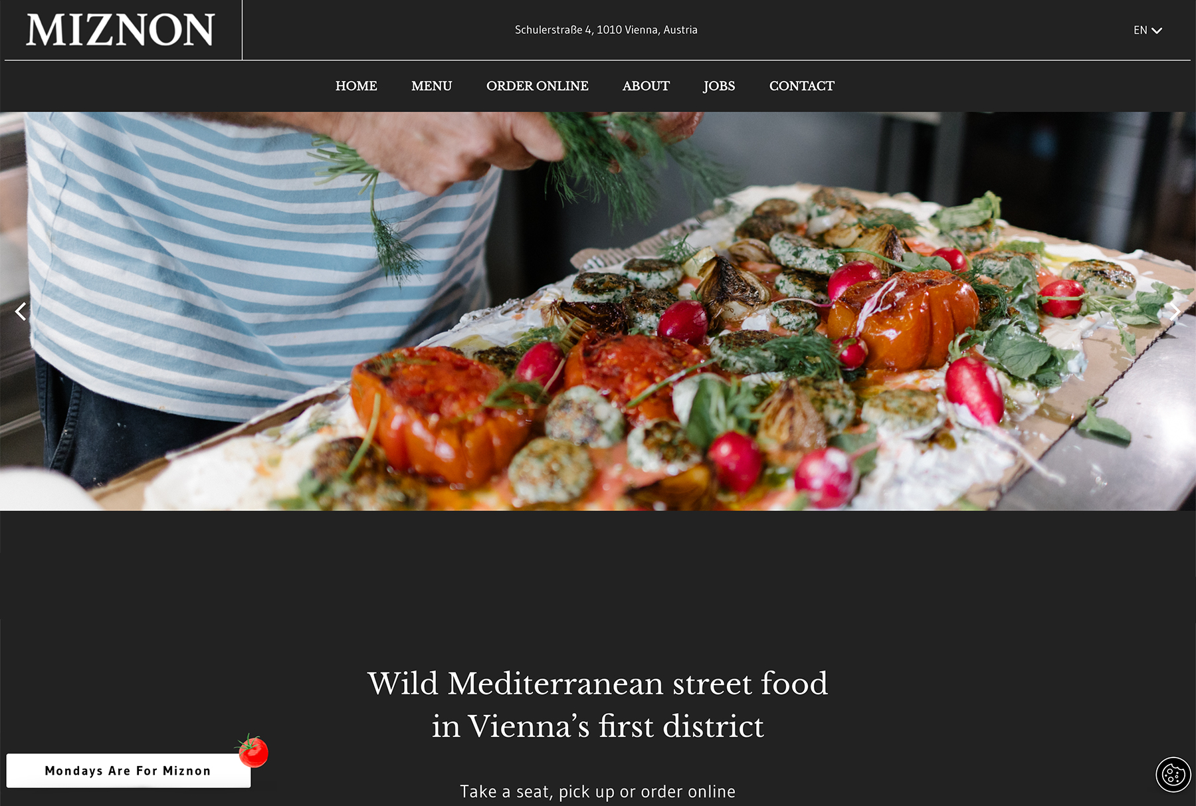The height and width of the screenshot is (806, 1196).
Task: Click the Schulerstraße 4 address text
Action: click(606, 30)
